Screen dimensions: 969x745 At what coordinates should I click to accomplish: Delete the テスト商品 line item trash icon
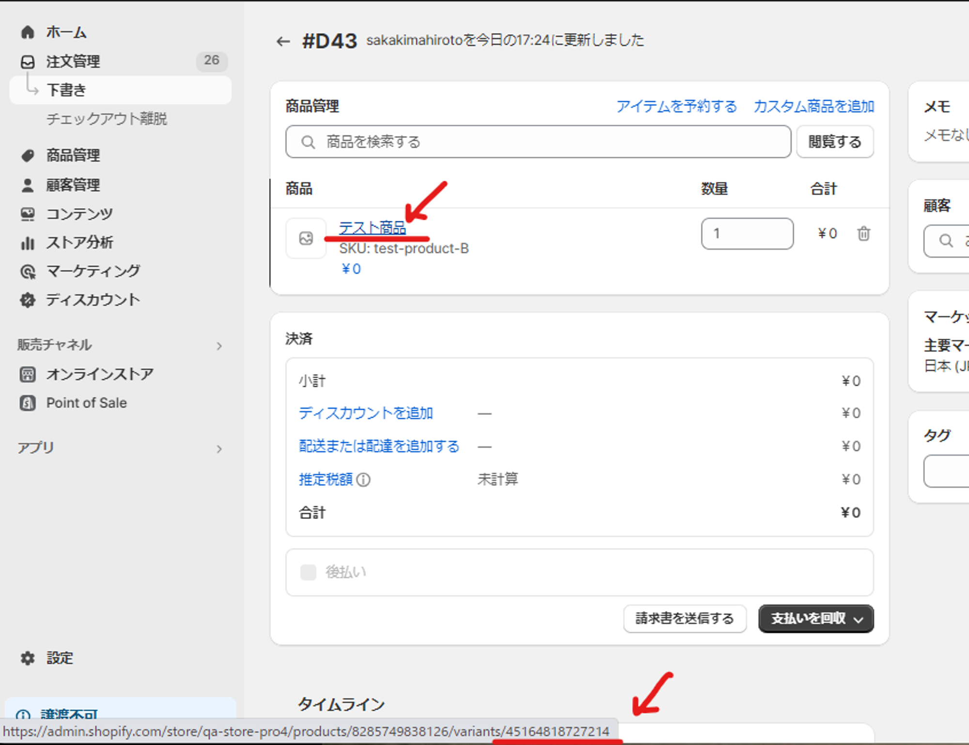(x=863, y=234)
